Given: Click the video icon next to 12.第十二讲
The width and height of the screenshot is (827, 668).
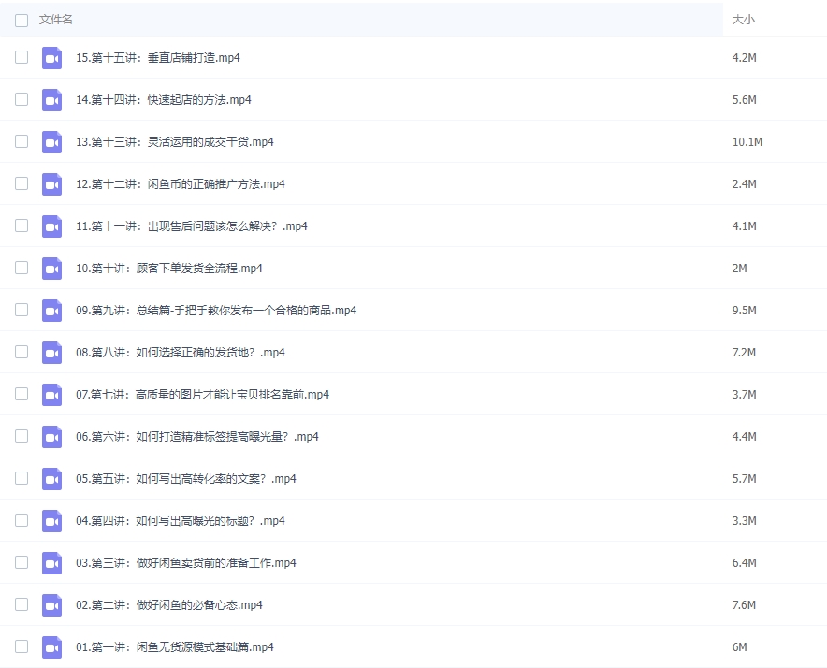Looking at the screenshot, I should click(x=51, y=183).
